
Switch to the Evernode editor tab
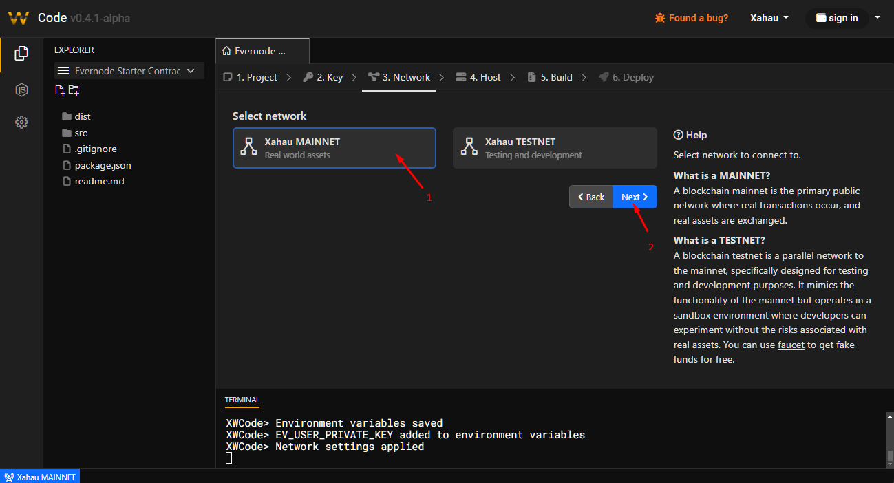(262, 51)
